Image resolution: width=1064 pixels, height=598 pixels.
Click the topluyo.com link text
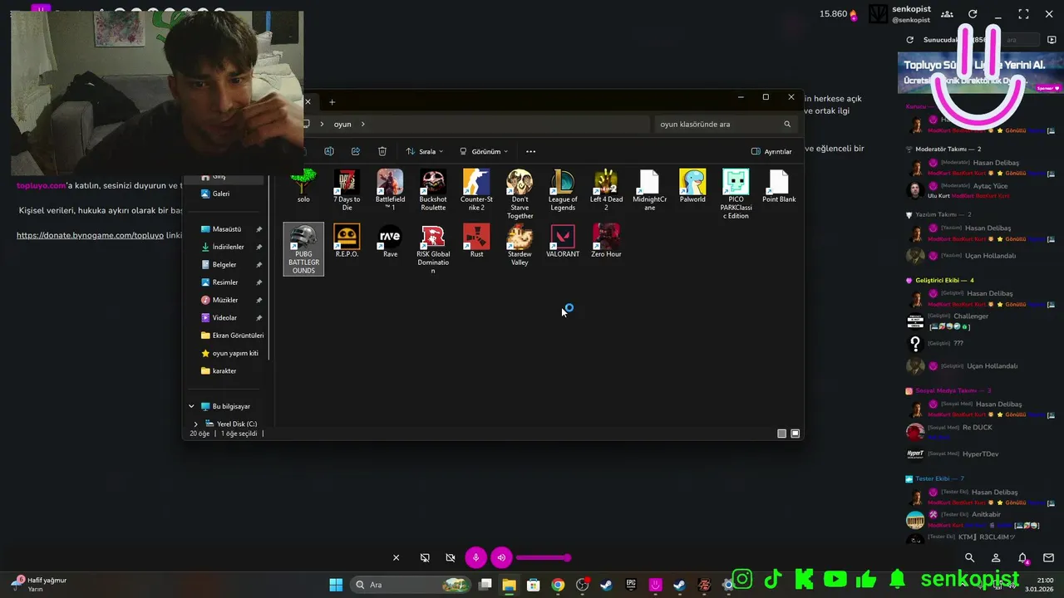41,185
